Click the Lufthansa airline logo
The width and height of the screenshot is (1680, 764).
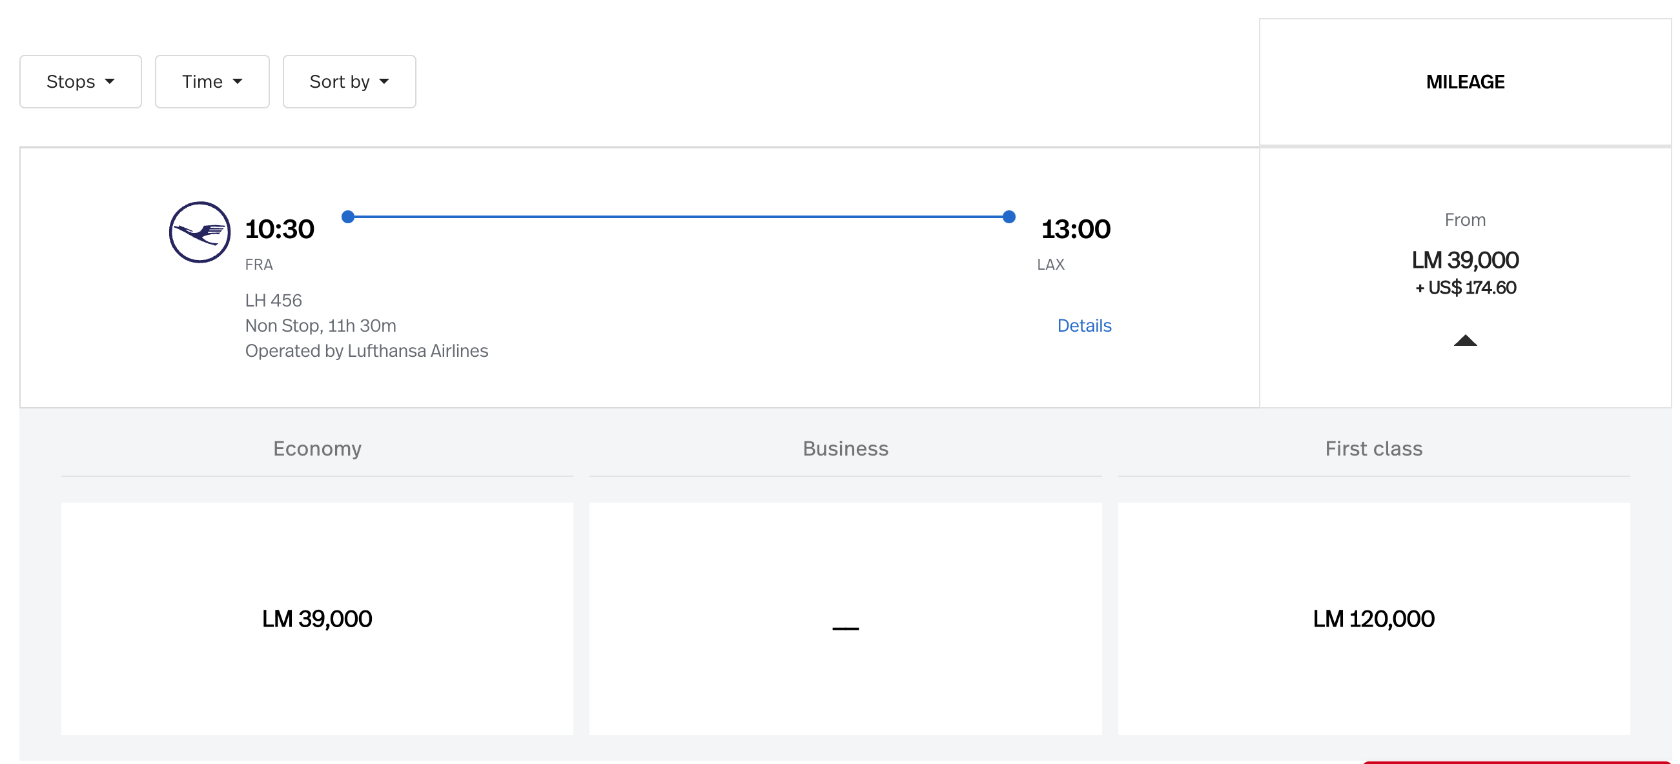click(200, 232)
